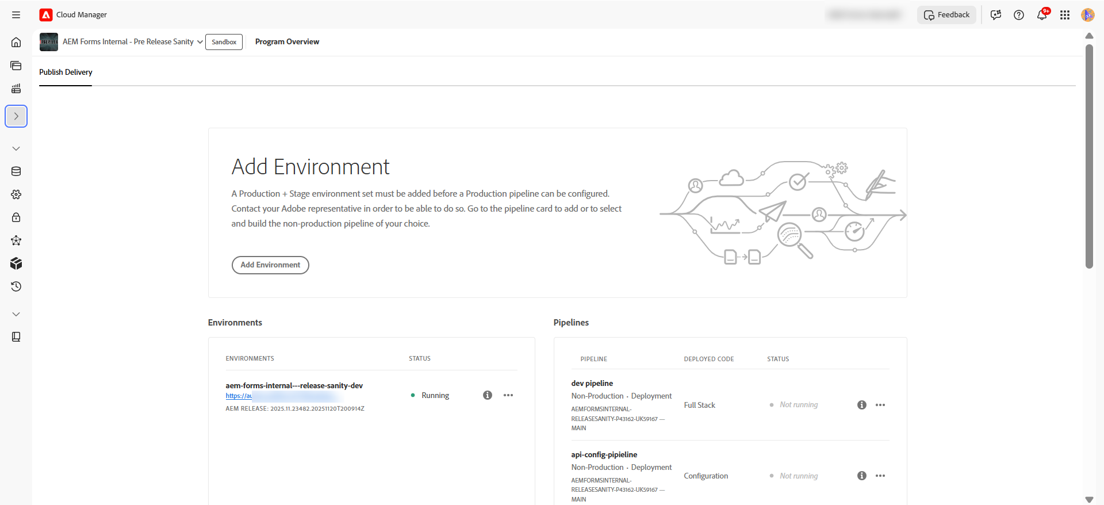Screen dimensions: 1104x505
Task: Open notifications bell icon
Action: pyautogui.click(x=1041, y=15)
